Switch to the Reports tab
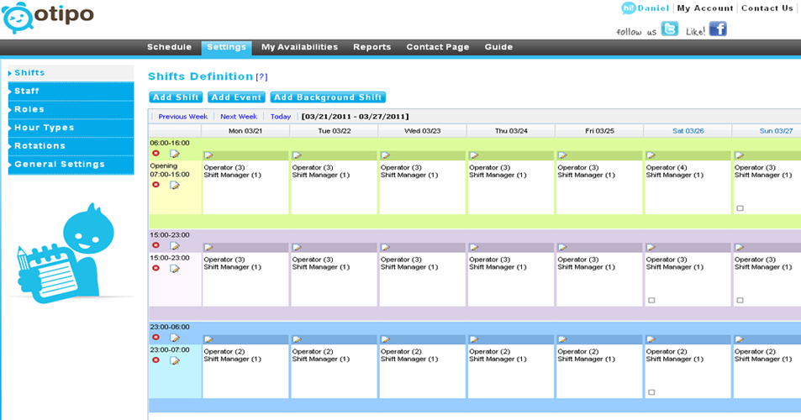The image size is (801, 420). click(372, 47)
